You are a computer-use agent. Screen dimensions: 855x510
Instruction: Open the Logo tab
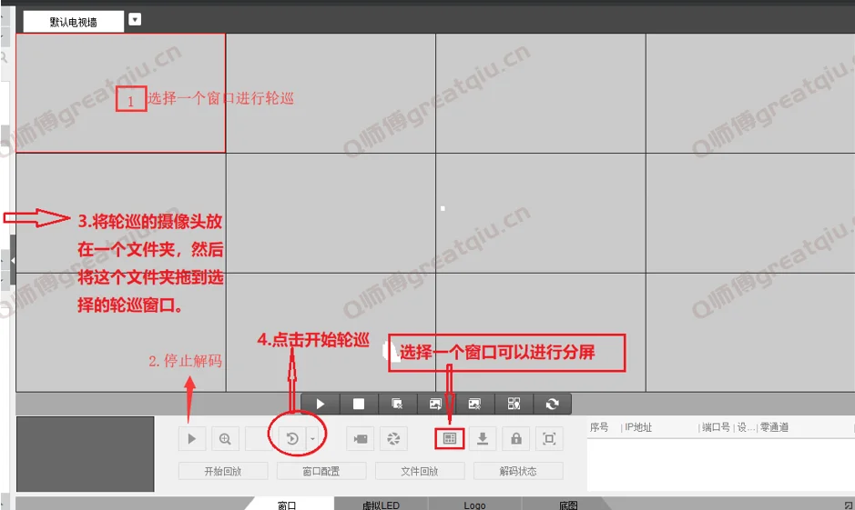[473, 505]
